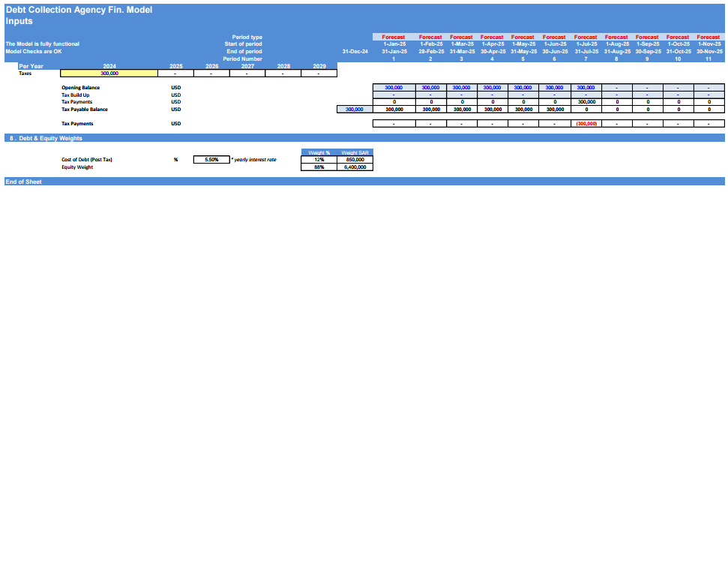Select the 'Per Year' header label
728x562 pixels.
pyautogui.click(x=31, y=66)
